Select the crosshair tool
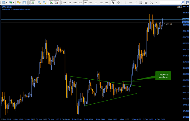This screenshot has height=121, width=190. (119, 2)
